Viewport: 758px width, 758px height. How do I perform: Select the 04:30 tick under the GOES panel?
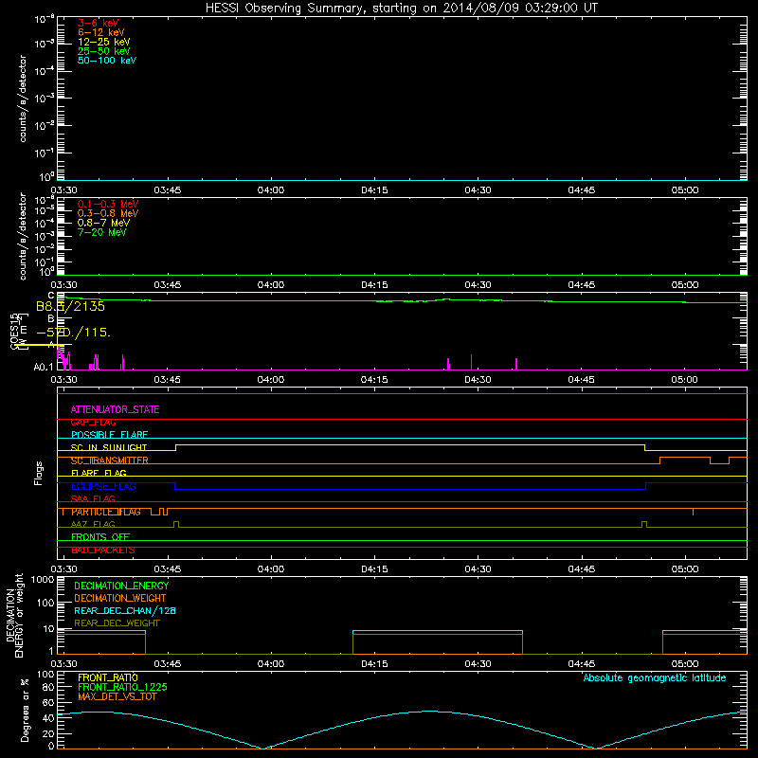coord(478,380)
